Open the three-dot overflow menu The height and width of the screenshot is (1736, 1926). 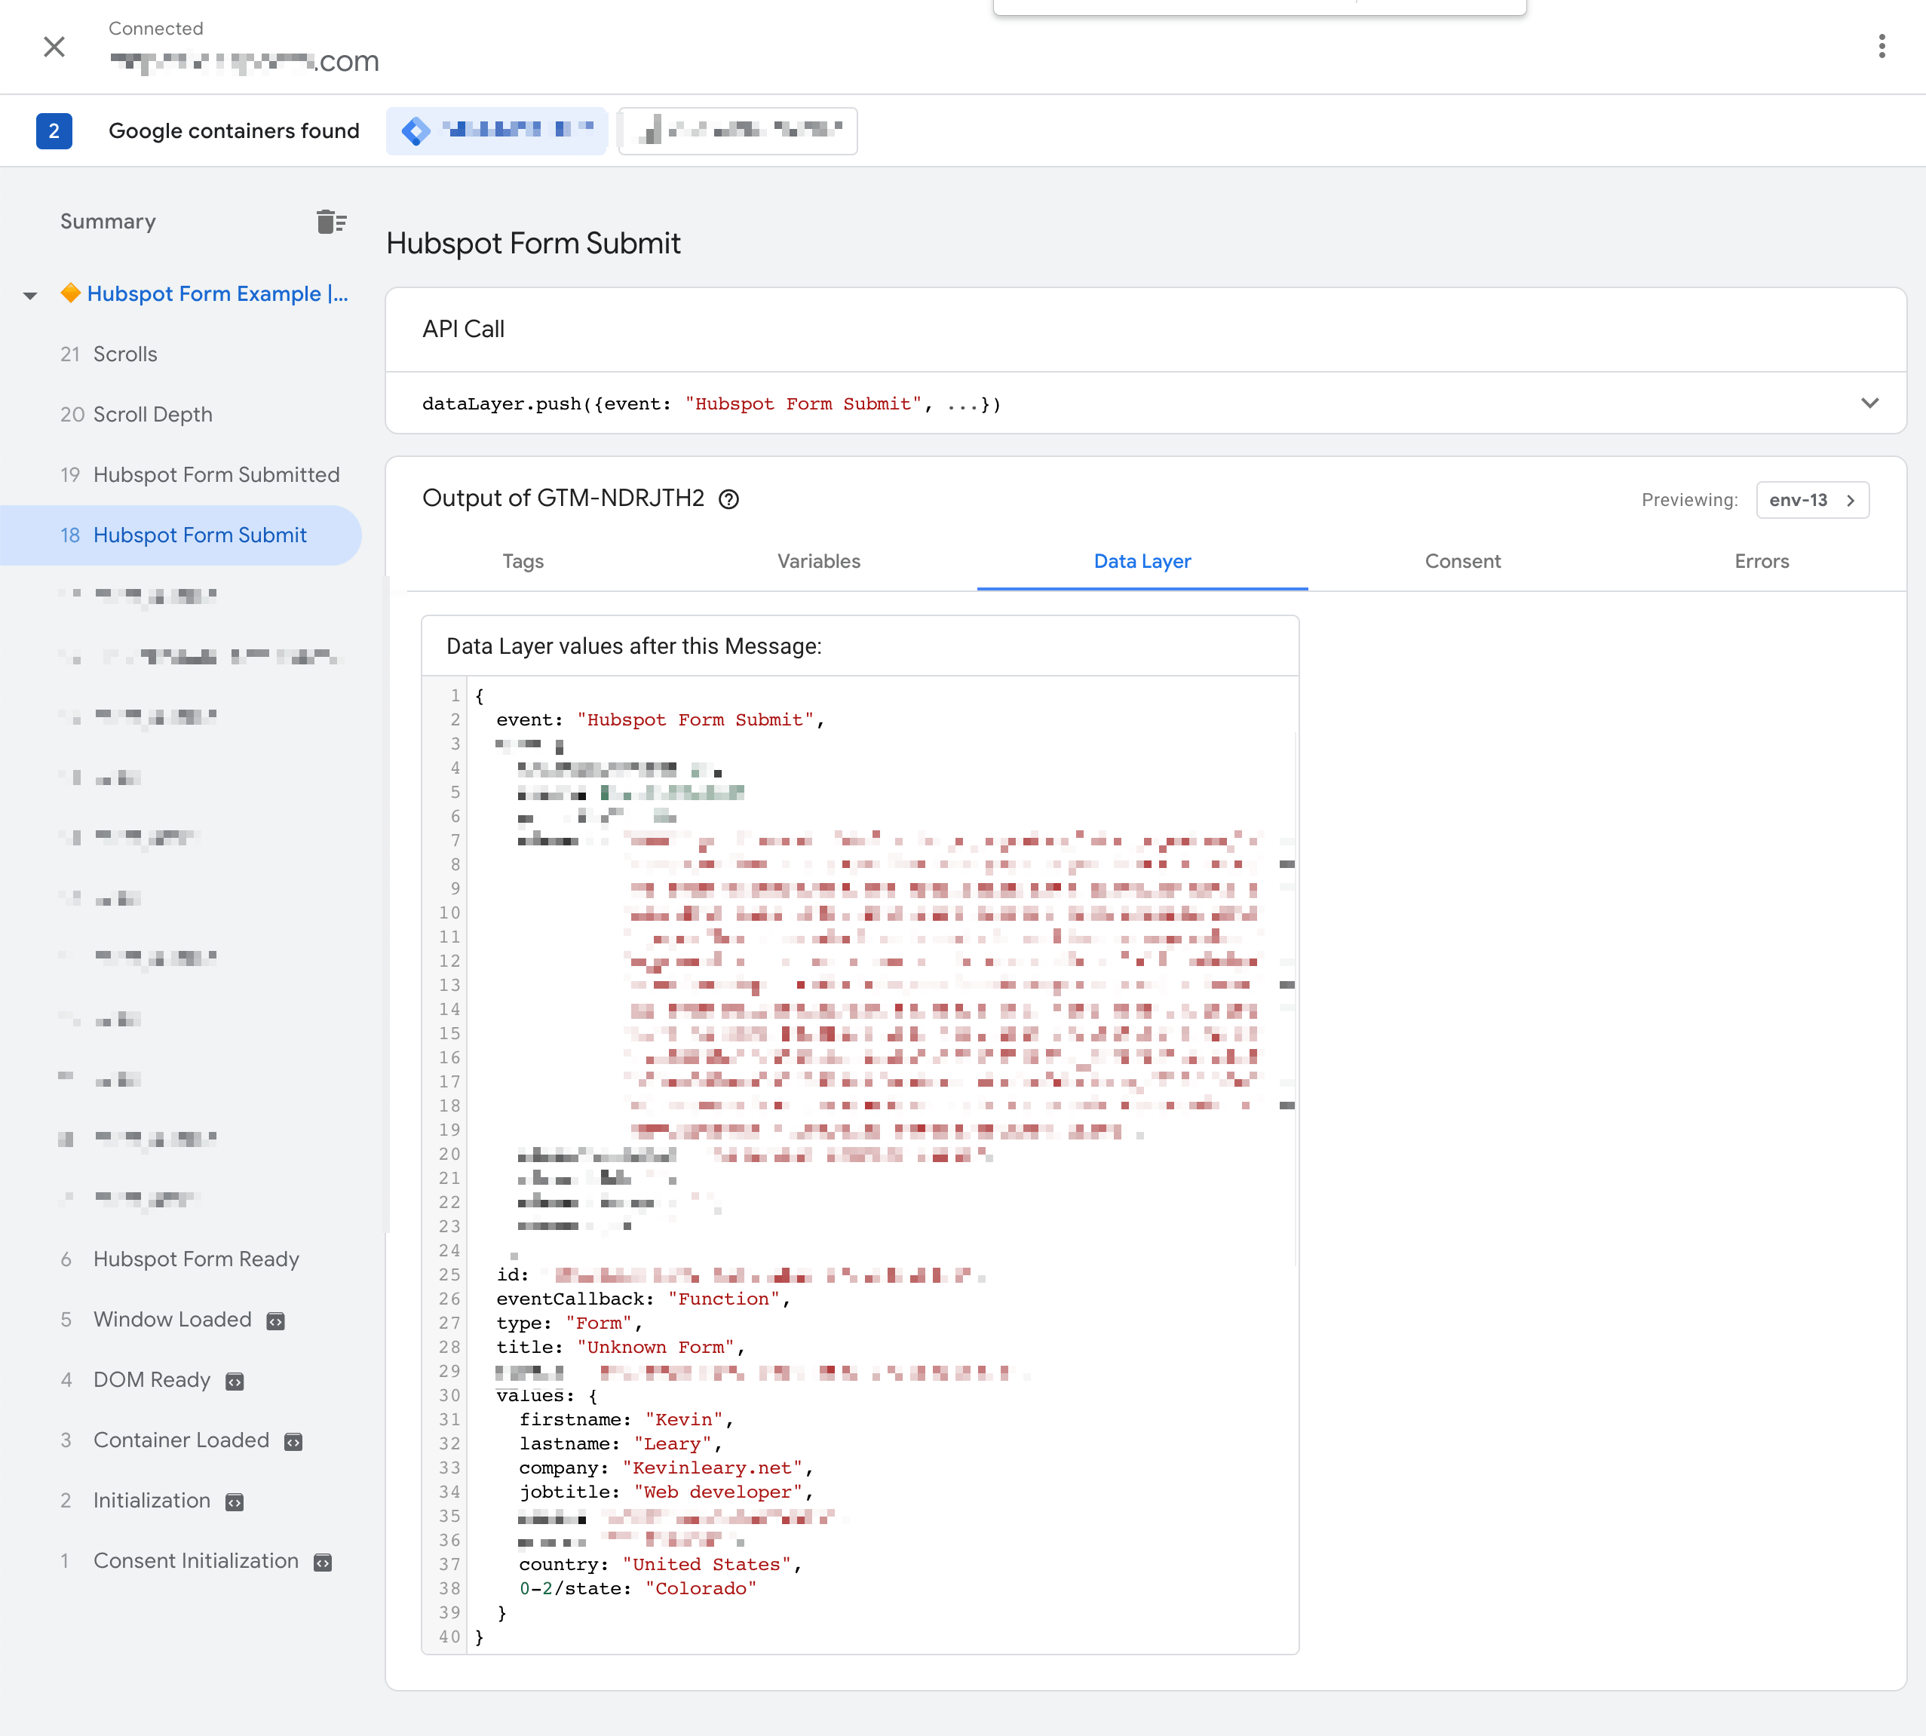click(x=1882, y=47)
